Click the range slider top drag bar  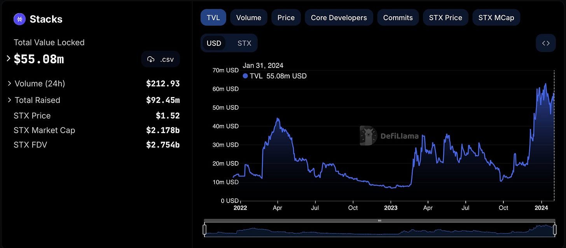[379, 220]
